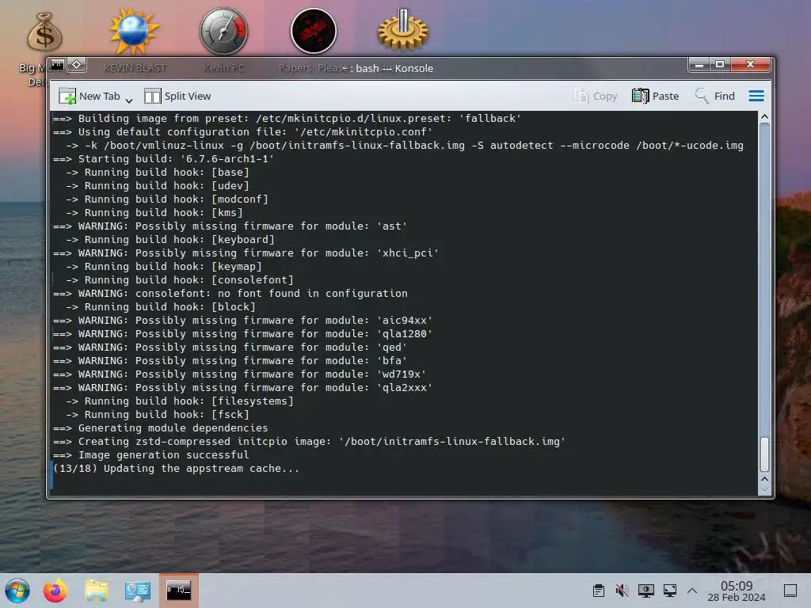Open the application launcher start button
This screenshot has width=811, height=608.
click(x=17, y=591)
